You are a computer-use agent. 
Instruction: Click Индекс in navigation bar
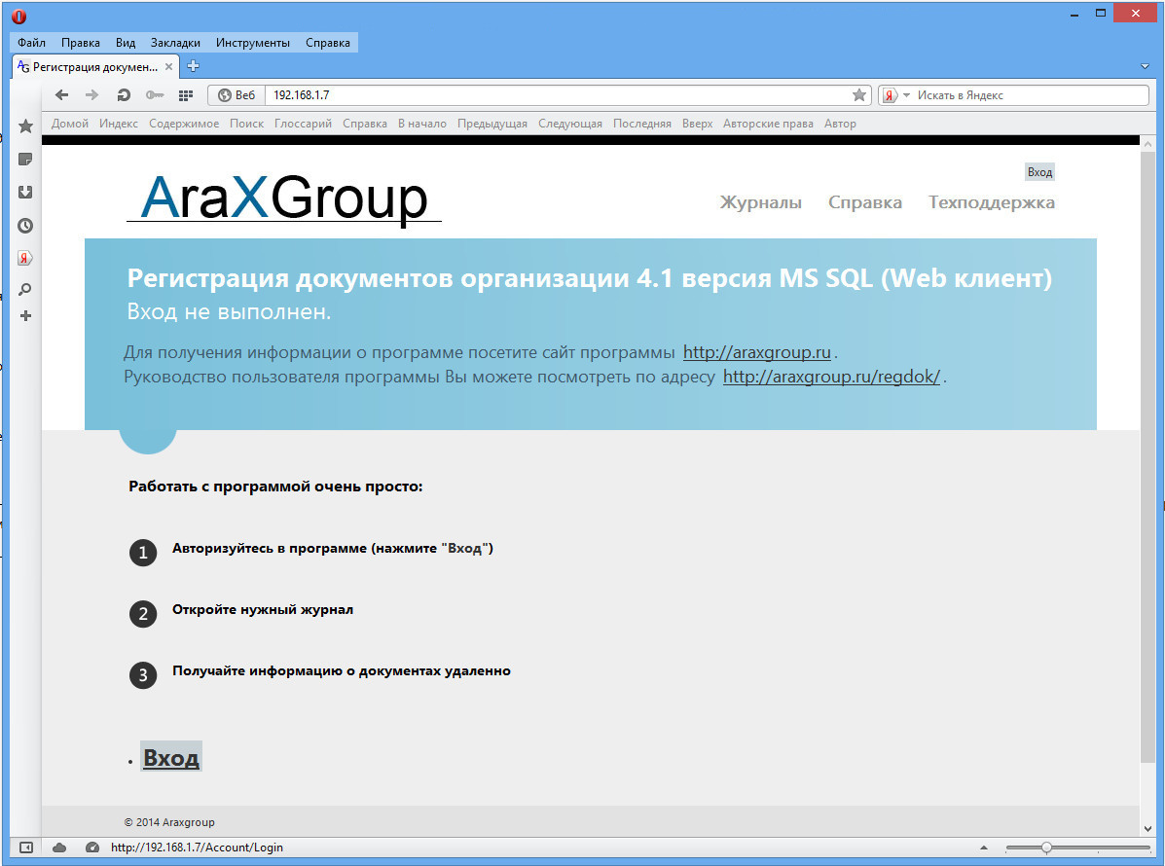[x=119, y=124]
